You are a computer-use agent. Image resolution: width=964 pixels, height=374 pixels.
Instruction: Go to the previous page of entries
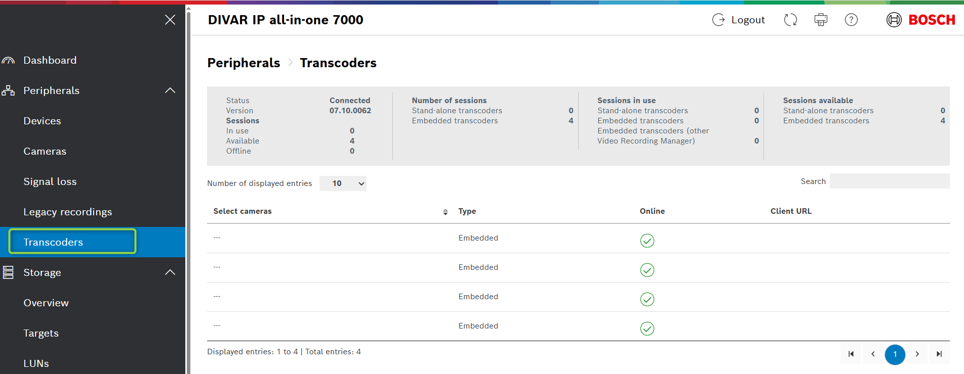[873, 354]
